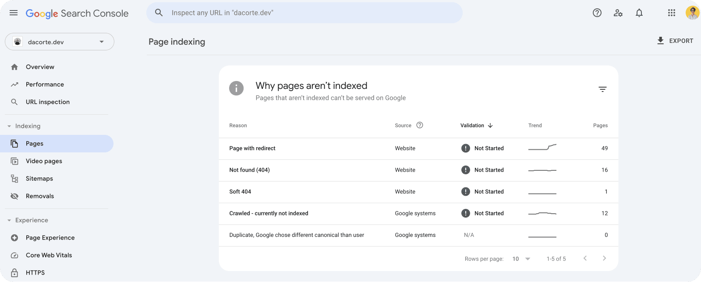Click the filter rows icon
Image resolution: width=701 pixels, height=282 pixels.
(602, 89)
